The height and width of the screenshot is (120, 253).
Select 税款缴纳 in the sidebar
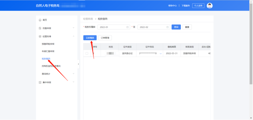click(x=46, y=59)
